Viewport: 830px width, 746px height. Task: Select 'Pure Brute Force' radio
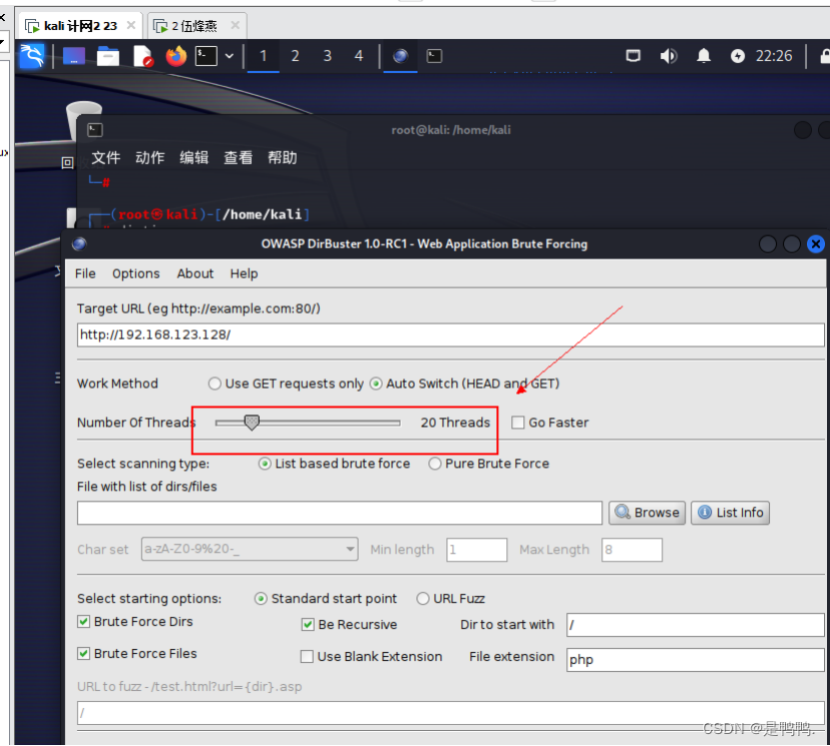pos(434,464)
